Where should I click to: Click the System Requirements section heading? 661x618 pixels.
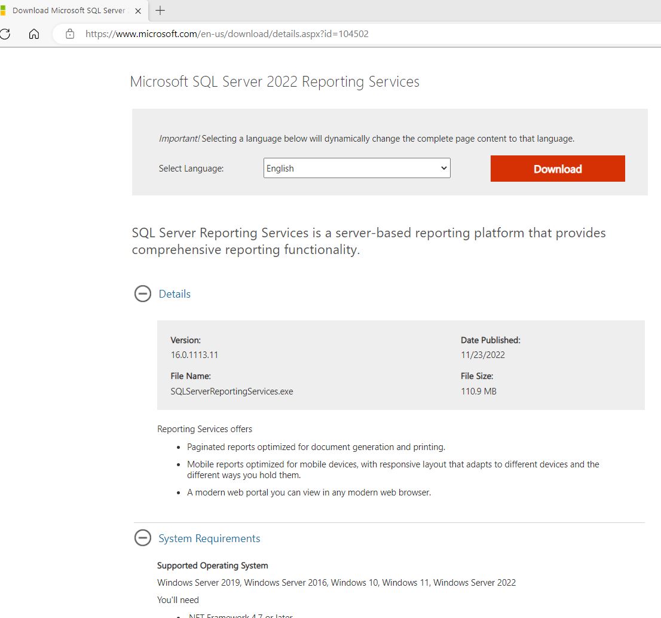(209, 539)
